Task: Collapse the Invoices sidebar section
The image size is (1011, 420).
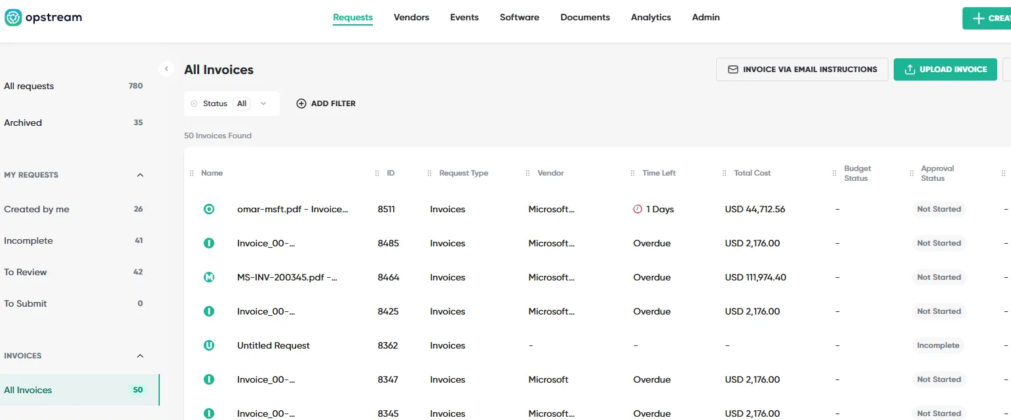Action: (x=140, y=356)
